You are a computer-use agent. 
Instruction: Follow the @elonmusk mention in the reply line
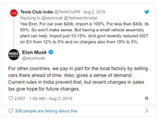click(52, 18)
